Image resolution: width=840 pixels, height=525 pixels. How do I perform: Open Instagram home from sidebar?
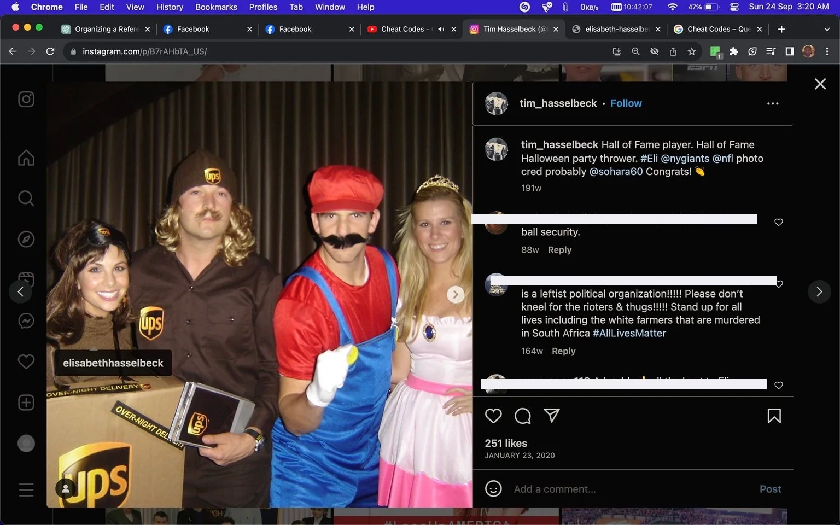pos(26,157)
